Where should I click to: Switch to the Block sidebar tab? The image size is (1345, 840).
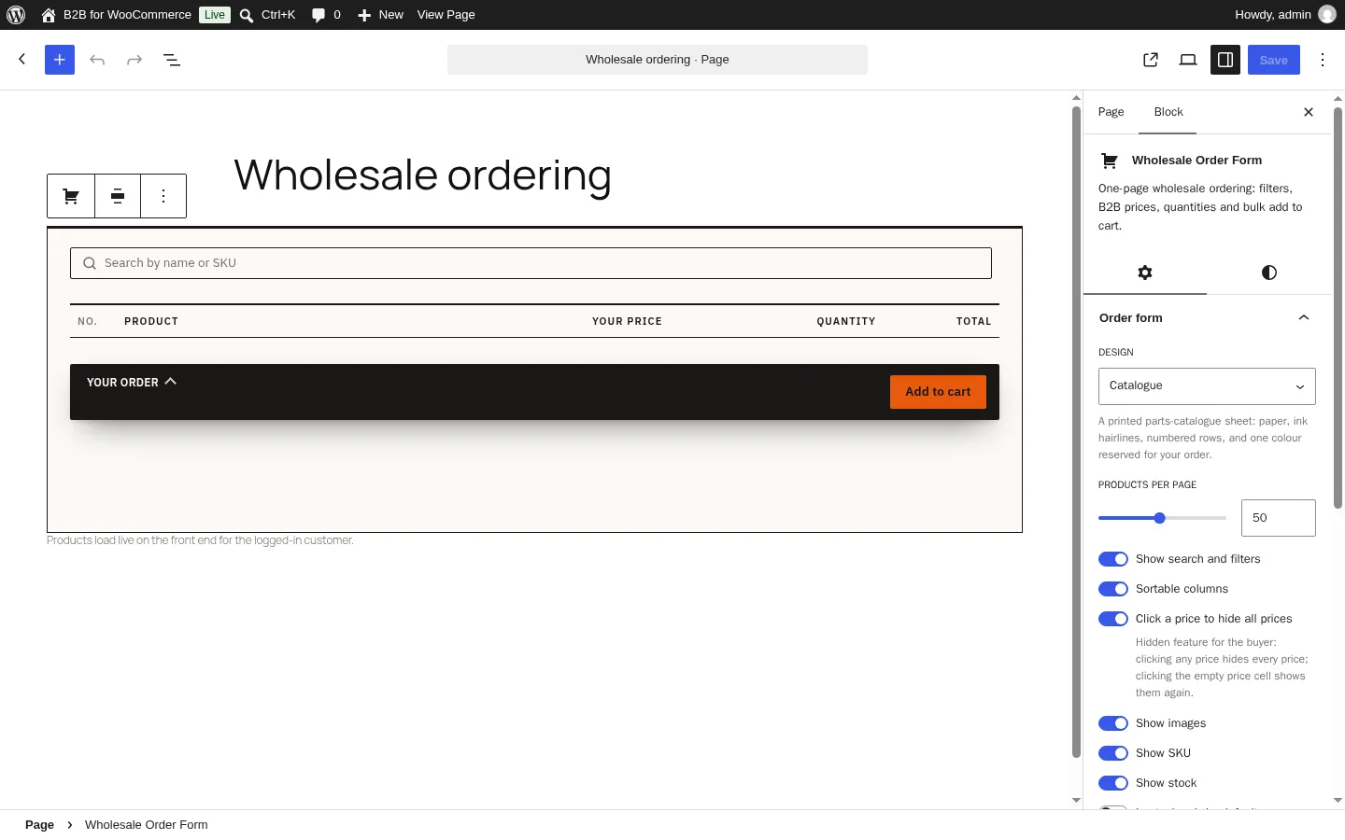pos(1168,112)
